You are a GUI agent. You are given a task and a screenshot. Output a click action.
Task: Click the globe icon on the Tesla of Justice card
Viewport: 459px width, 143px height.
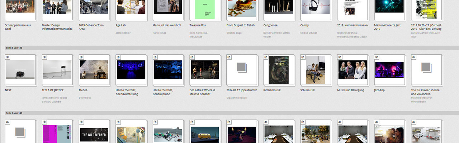coord(44,57)
